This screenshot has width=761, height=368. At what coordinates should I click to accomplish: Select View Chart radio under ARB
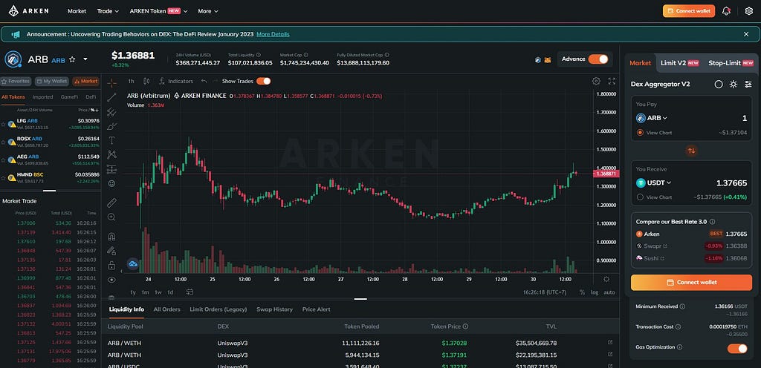click(640, 132)
